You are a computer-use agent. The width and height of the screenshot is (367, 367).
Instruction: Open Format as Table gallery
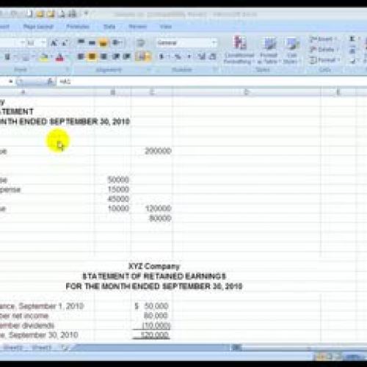pyautogui.click(x=269, y=50)
